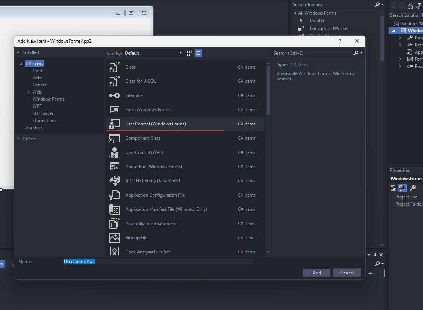Select the Pointer tool in Toolbox
The height and width of the screenshot is (310, 423).
317,21
